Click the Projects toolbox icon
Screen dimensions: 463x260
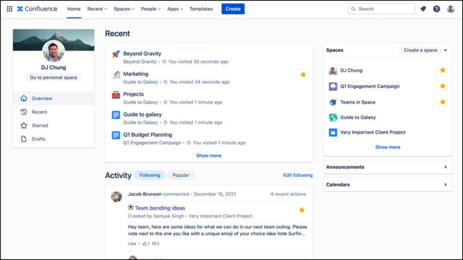point(116,94)
